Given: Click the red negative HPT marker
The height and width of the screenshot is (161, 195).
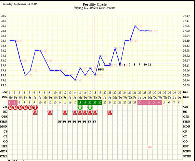Looking at the screenshot, I should 150,147.
